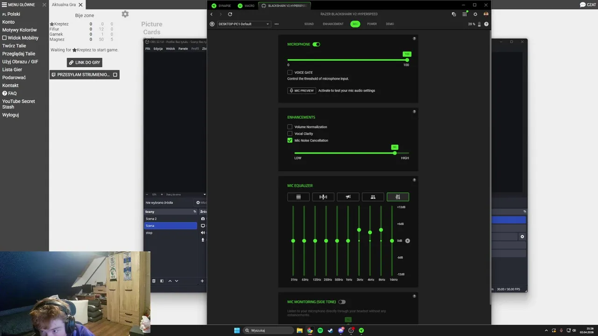This screenshot has width=598, height=336.
Task: Click the noise cancellation level slider handle
Action: pyautogui.click(x=395, y=153)
